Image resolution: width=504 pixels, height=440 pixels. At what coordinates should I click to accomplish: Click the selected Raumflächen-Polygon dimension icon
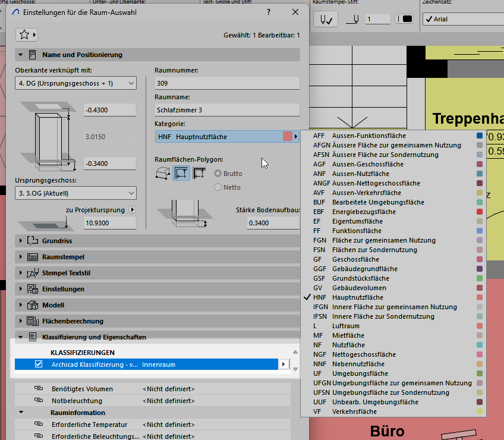tap(181, 174)
